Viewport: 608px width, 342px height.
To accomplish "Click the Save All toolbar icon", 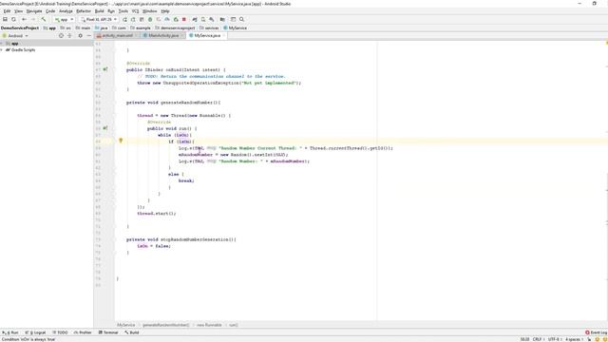I will 5,19.
